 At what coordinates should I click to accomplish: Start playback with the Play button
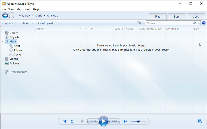pos(104,121)
